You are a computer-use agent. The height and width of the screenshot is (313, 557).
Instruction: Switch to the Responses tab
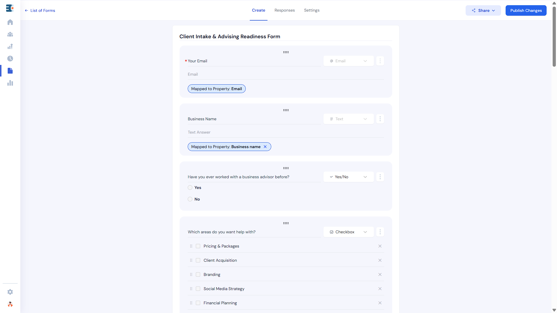284,10
